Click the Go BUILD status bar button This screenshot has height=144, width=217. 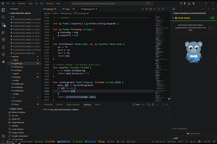tap(91, 141)
